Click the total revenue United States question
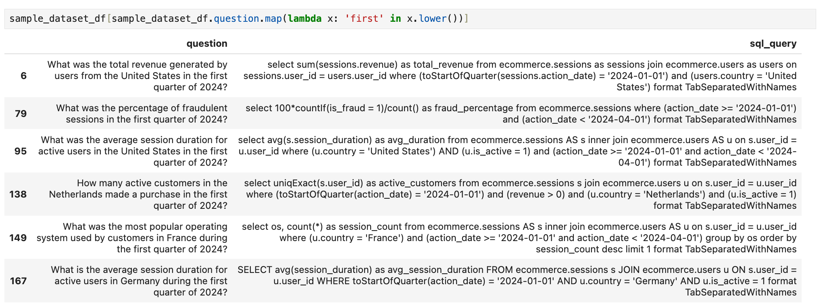Image resolution: width=821 pixels, height=308 pixels. pos(137,76)
